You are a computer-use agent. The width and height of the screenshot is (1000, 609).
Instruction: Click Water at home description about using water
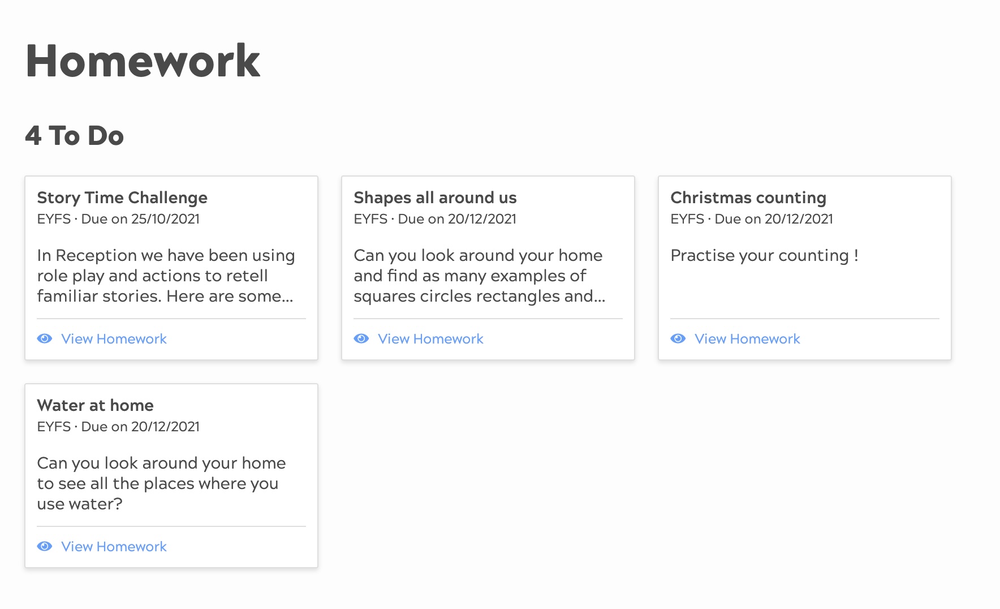pos(161,483)
